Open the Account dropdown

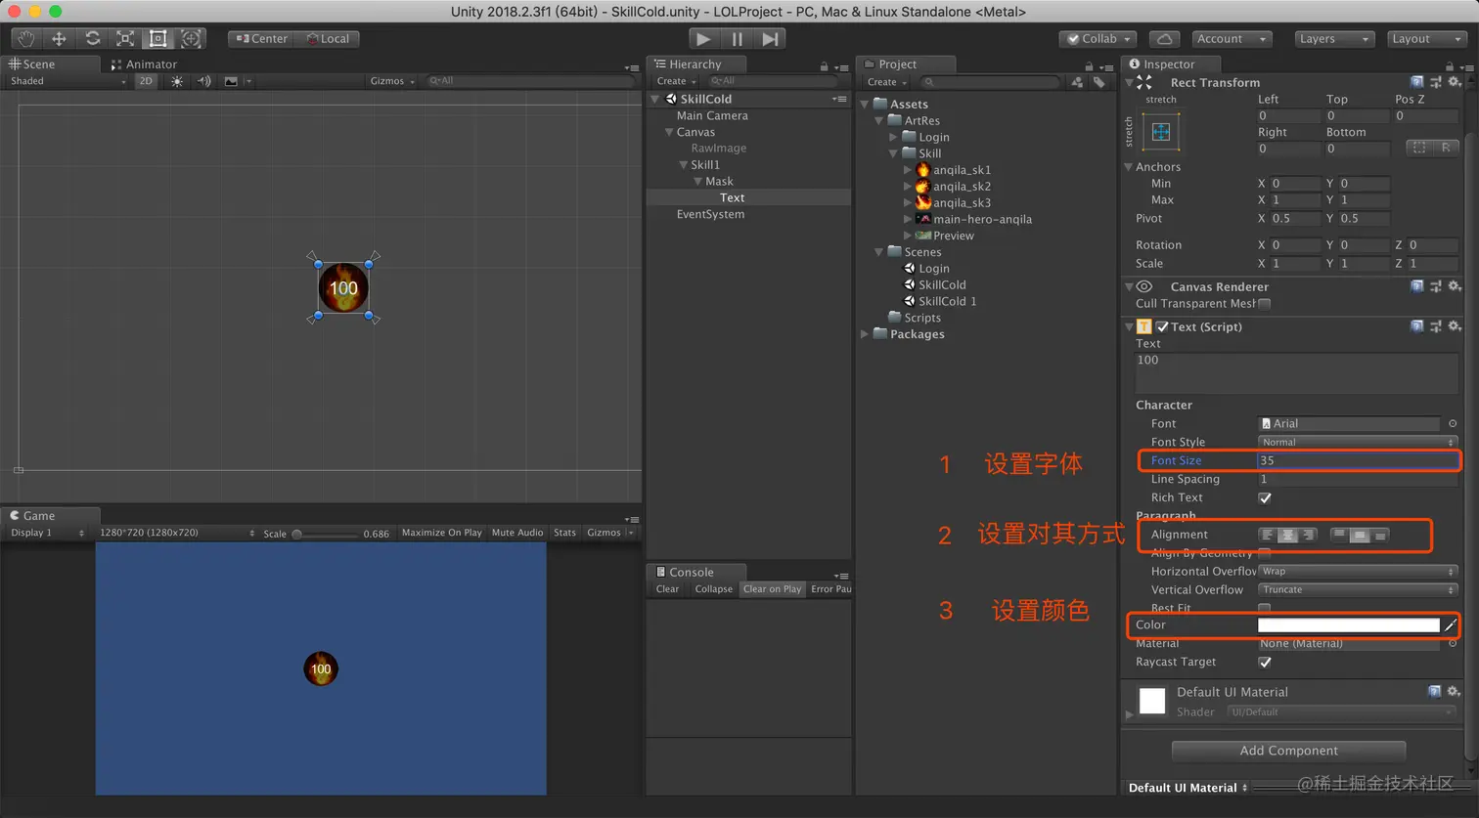(1232, 39)
